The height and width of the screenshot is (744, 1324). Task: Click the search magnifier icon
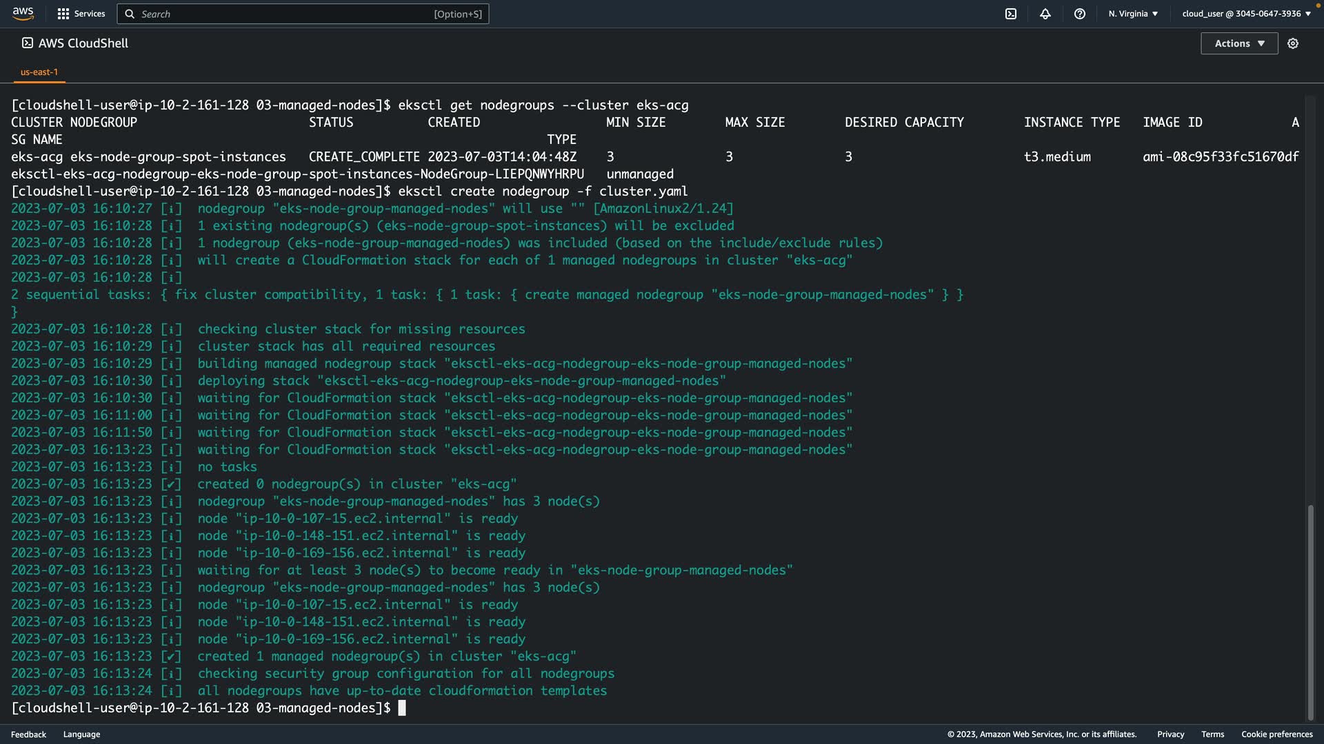click(x=130, y=14)
